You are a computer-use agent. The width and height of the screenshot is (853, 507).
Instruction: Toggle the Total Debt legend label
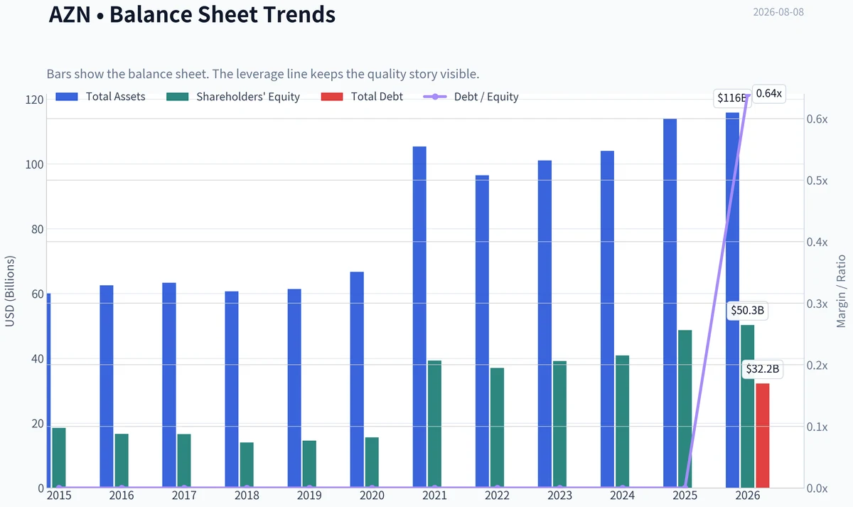[x=377, y=97]
